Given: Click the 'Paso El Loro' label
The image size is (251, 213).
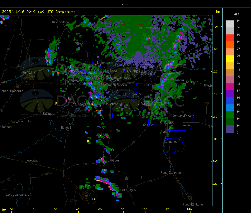Looking at the screenshot, I should click(193, 205).
